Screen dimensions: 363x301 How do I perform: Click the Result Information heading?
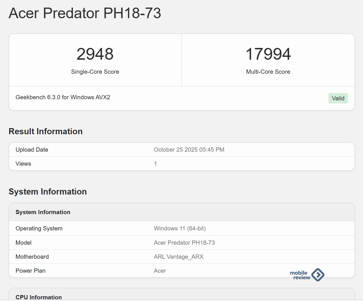pyautogui.click(x=46, y=131)
